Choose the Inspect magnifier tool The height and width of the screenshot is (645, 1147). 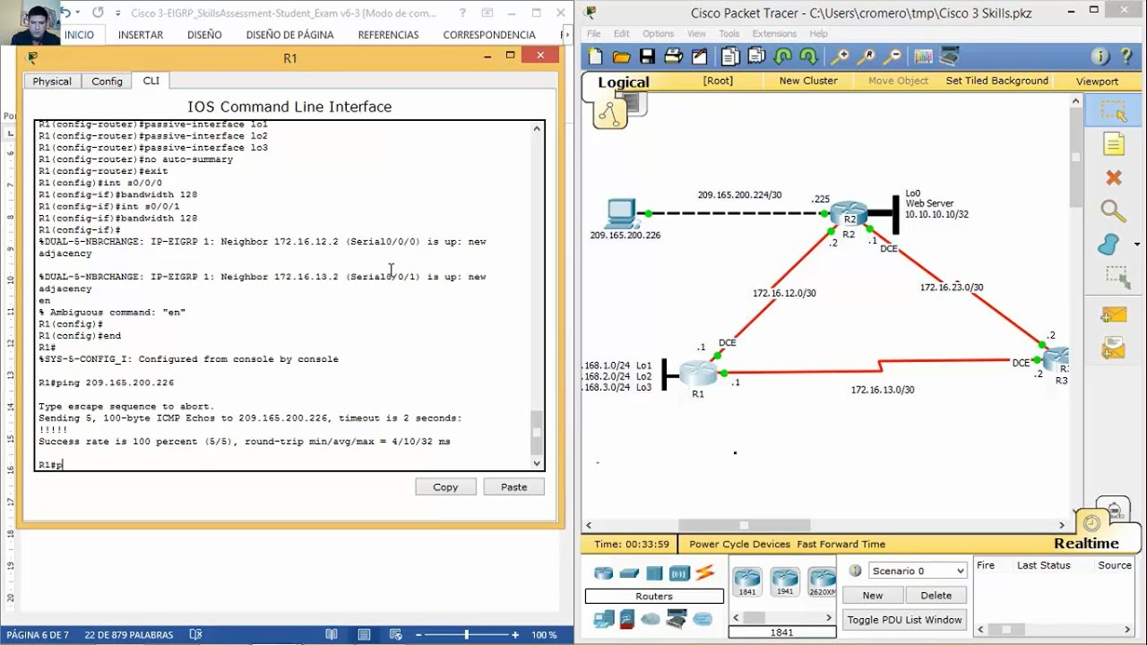pyautogui.click(x=1114, y=211)
